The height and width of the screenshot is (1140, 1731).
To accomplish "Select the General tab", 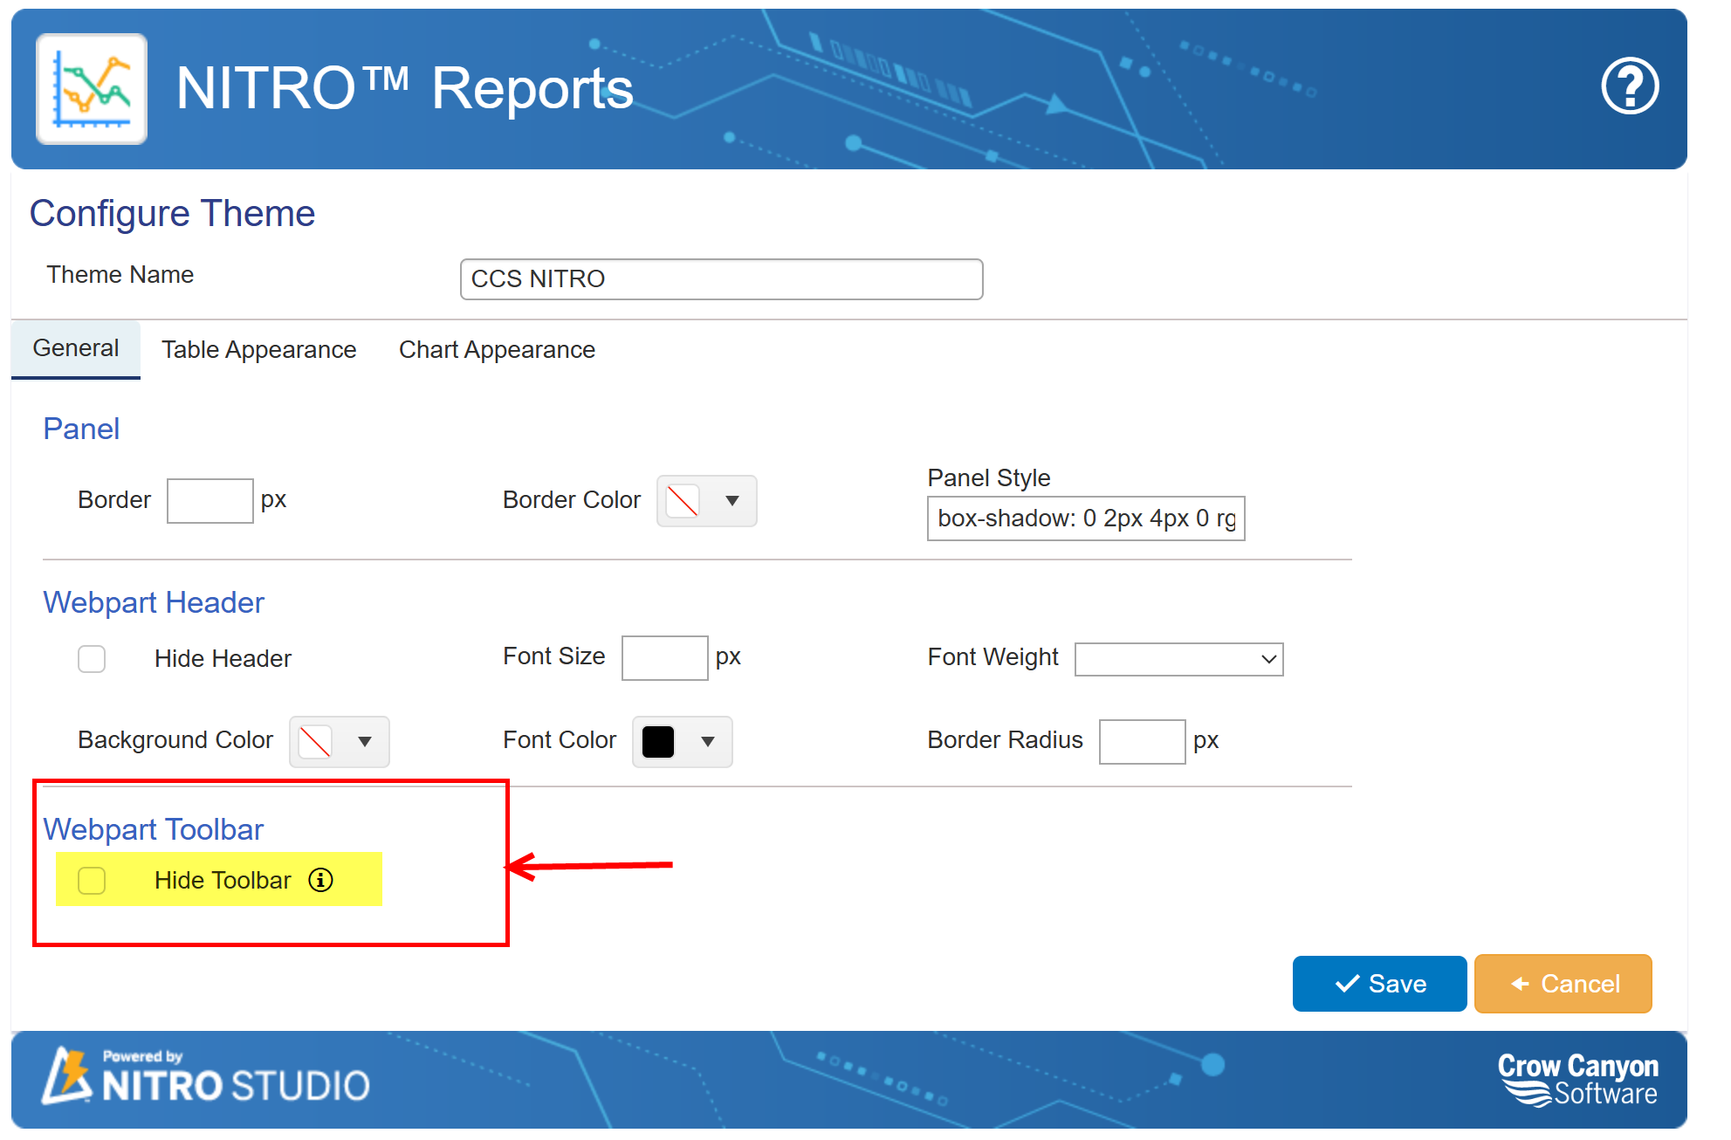I will coord(76,348).
